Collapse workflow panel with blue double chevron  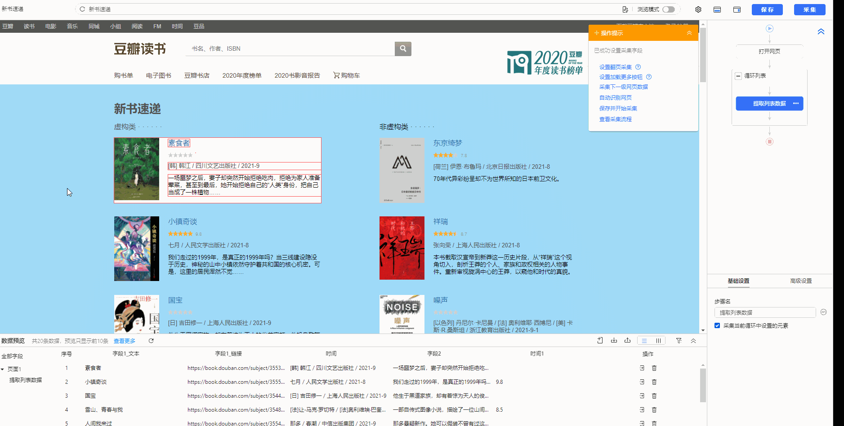pyautogui.click(x=821, y=31)
